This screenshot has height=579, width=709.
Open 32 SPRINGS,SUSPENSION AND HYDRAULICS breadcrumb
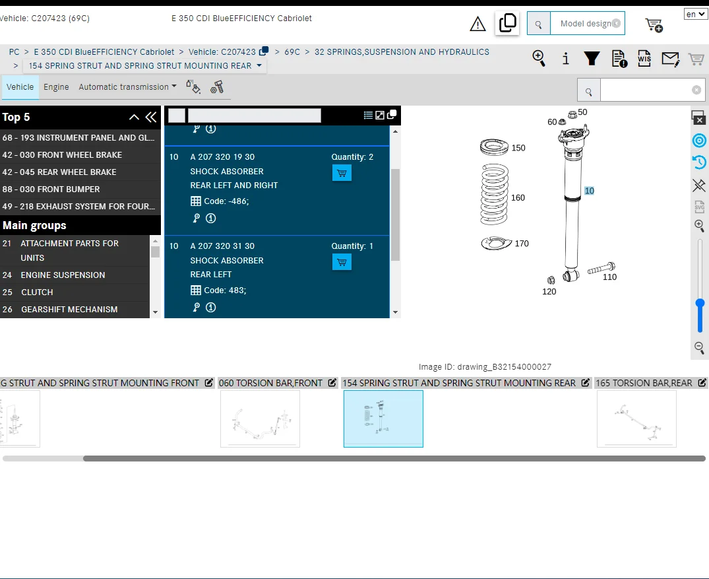402,52
